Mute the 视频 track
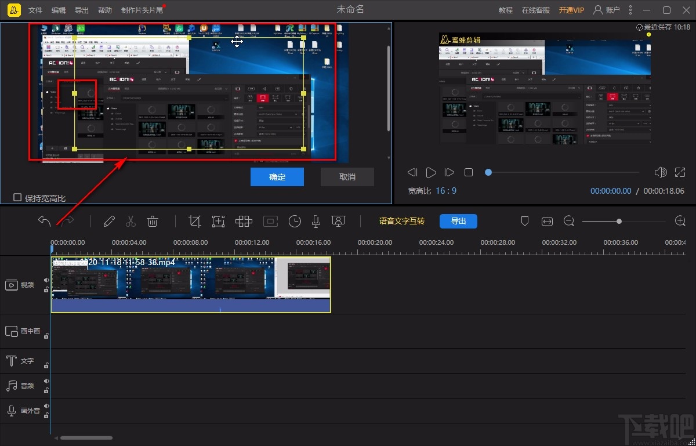Viewport: 696px width, 446px height. click(46, 281)
